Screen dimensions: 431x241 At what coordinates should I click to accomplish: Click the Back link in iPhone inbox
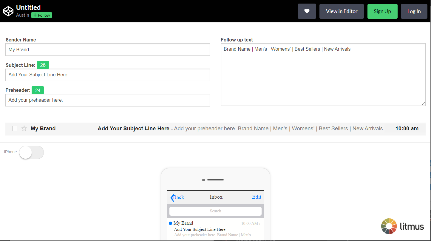click(x=178, y=197)
